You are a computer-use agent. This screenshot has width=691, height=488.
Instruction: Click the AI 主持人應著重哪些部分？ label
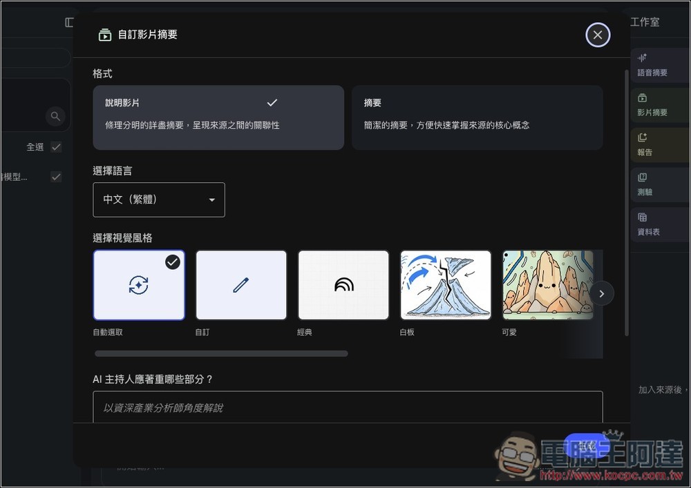pos(153,380)
